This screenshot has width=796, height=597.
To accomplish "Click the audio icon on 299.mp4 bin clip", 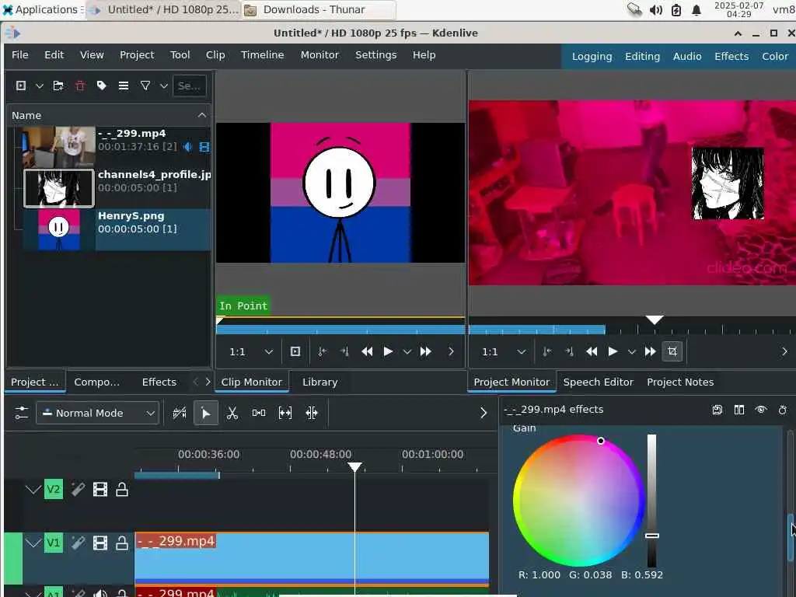I will [188, 147].
